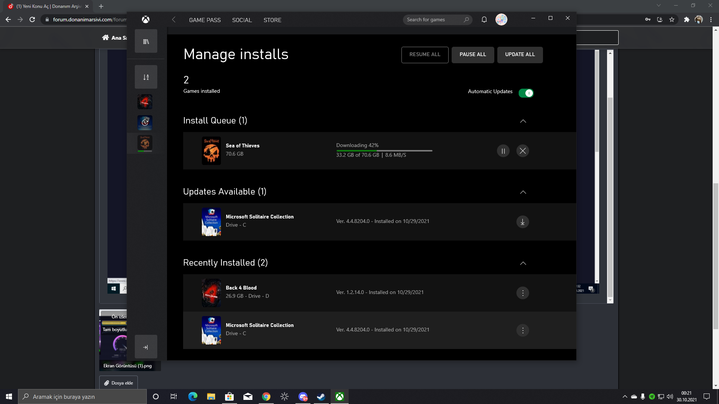Cancel the Sea of Thieves install
The height and width of the screenshot is (404, 719).
[x=522, y=151]
